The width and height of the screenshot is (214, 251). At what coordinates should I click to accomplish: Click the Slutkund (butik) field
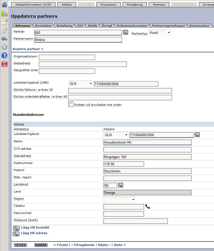(x=136, y=221)
